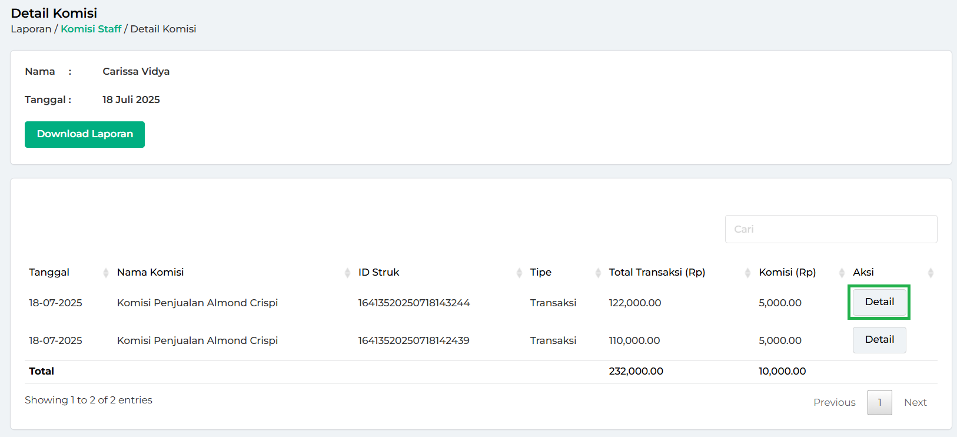Sort table by Tanggal column arrows

(106, 273)
